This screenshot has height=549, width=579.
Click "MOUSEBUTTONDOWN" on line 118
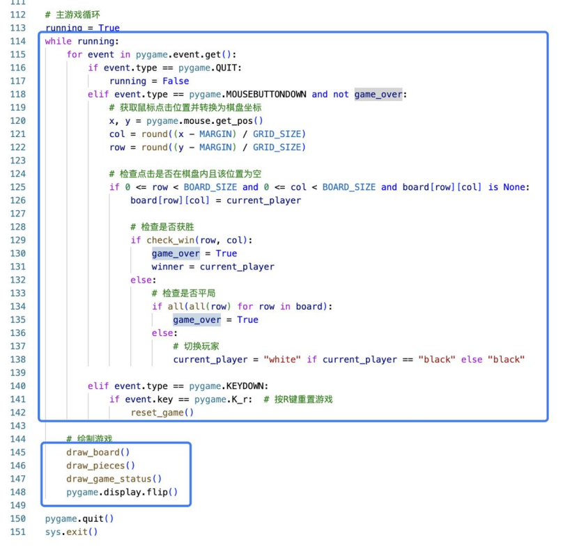tap(266, 95)
